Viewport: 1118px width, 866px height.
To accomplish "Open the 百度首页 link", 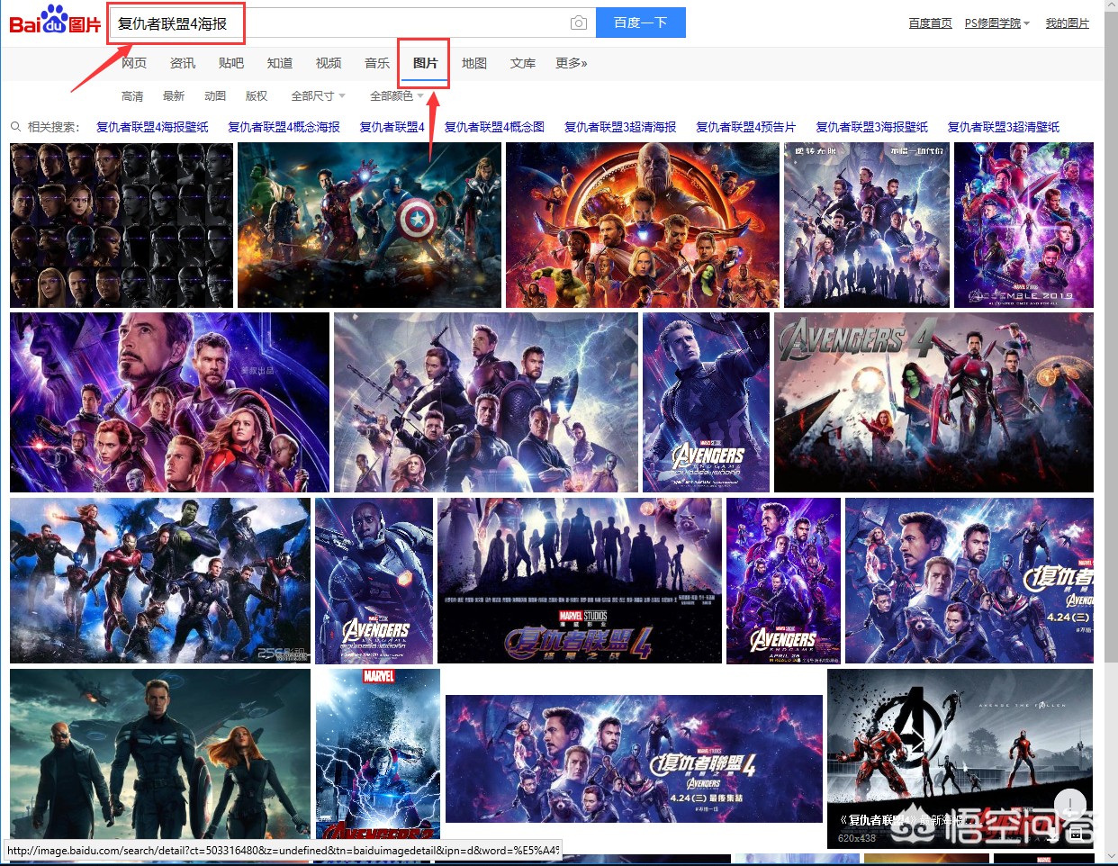I will click(x=931, y=23).
